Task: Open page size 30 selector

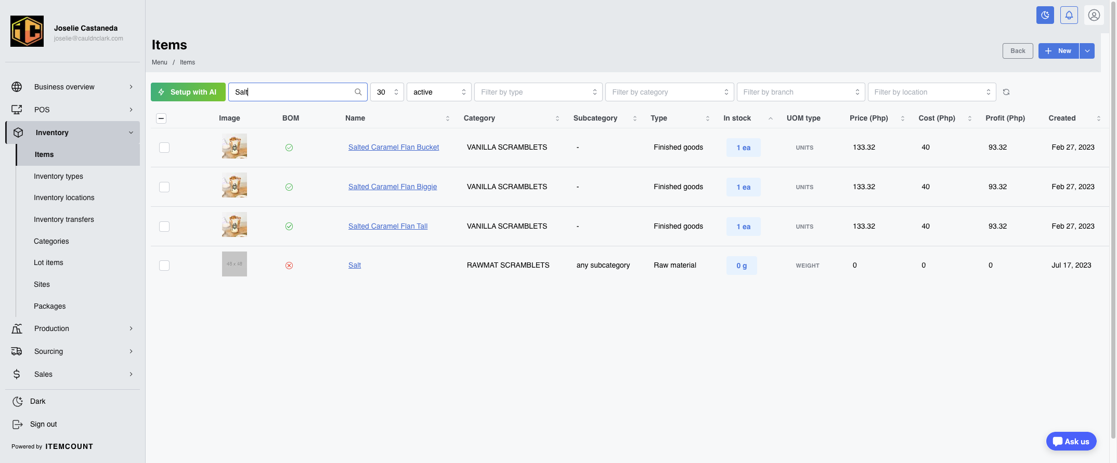Action: pos(387,92)
